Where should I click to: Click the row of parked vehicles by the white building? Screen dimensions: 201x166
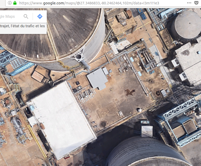(85, 94)
